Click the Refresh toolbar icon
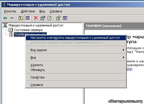The width and height of the screenshot is (144, 104). coord(49,18)
